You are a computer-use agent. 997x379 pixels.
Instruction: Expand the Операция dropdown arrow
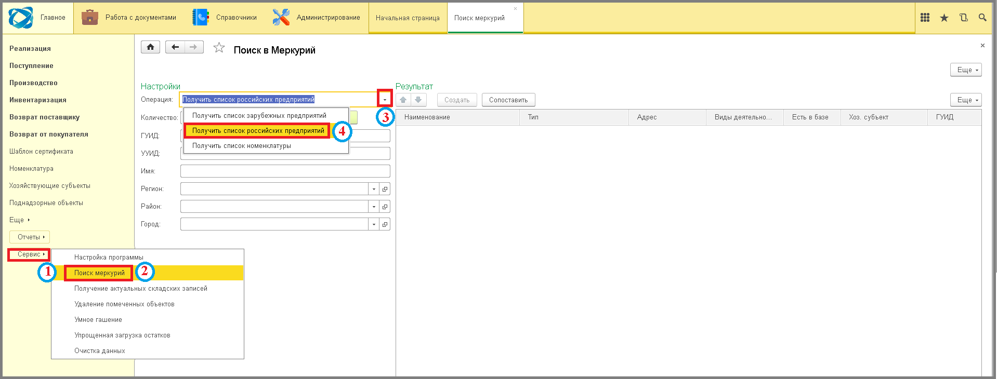pyautogui.click(x=385, y=99)
